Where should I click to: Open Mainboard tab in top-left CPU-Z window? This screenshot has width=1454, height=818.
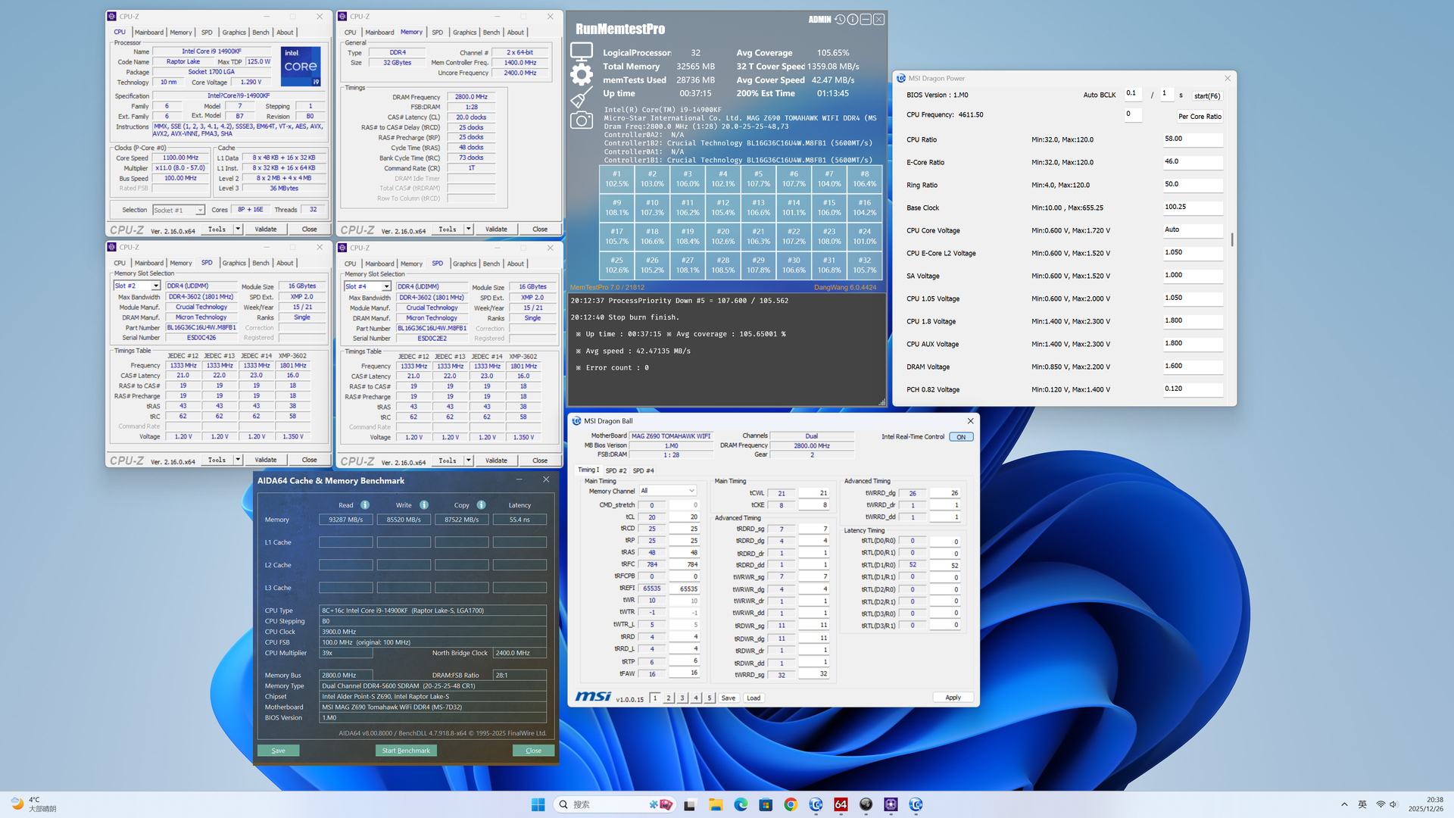pos(148,33)
